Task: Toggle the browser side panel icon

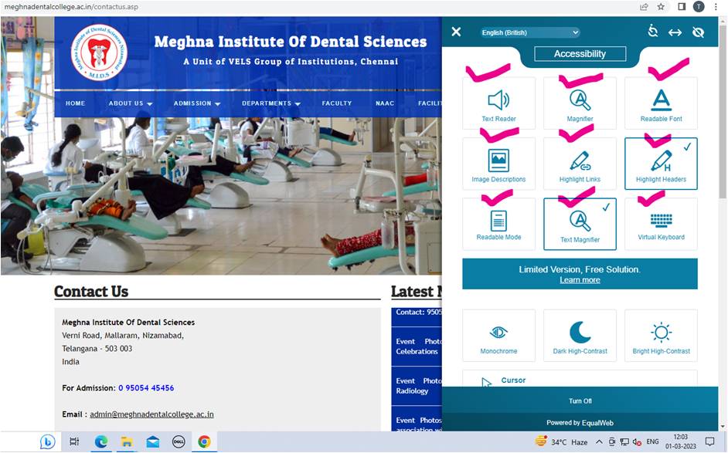Action: (682, 7)
